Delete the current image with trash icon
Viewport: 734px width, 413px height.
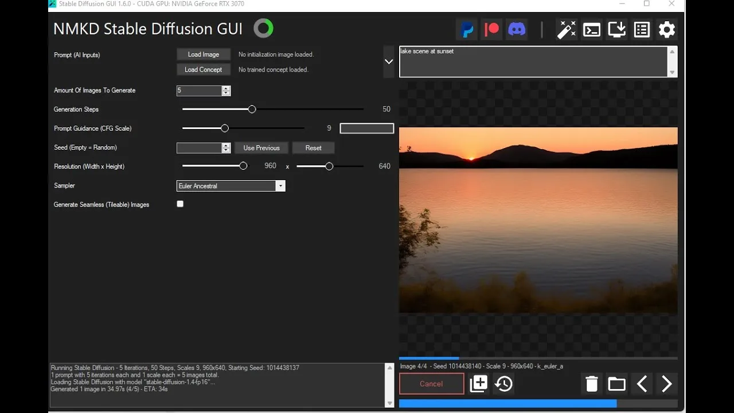[592, 384]
